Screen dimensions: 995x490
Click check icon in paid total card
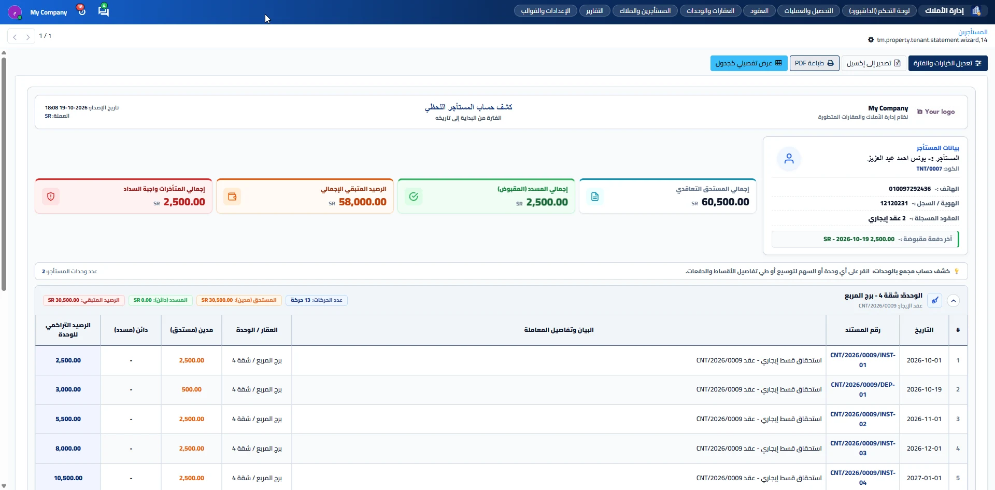pyautogui.click(x=414, y=197)
